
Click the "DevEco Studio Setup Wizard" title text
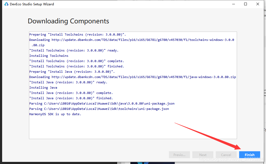coord(32,4)
